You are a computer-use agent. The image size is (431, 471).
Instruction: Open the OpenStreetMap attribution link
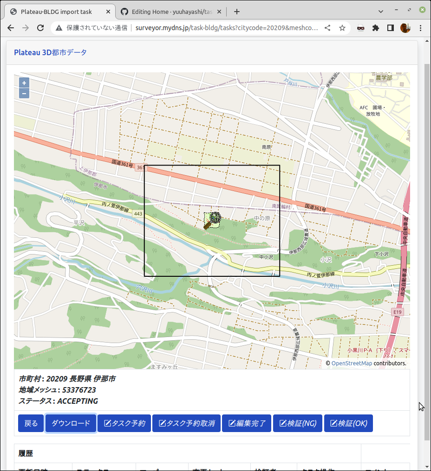pyautogui.click(x=352, y=363)
